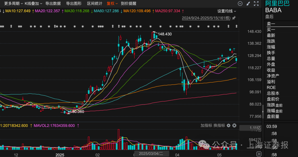Jump to latest bars with double-chevron icon
This screenshot has height=157, width=298.
point(259,154)
